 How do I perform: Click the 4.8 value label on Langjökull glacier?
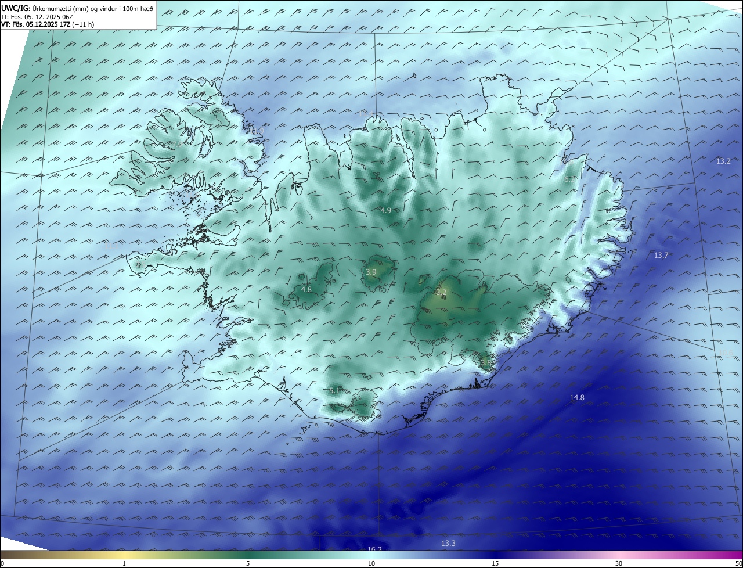(x=306, y=289)
